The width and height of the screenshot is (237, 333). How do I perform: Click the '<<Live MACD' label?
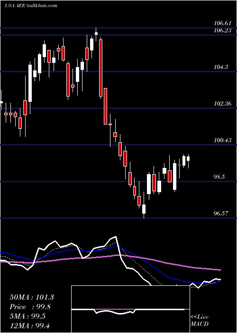tap(200, 320)
